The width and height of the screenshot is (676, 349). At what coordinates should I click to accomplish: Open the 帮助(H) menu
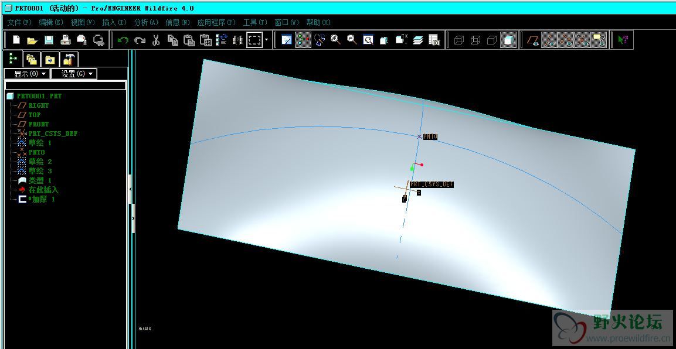[318, 22]
